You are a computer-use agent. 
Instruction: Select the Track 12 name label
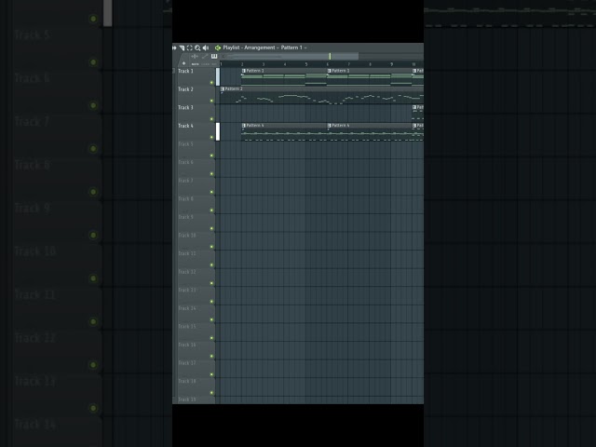pos(187,272)
